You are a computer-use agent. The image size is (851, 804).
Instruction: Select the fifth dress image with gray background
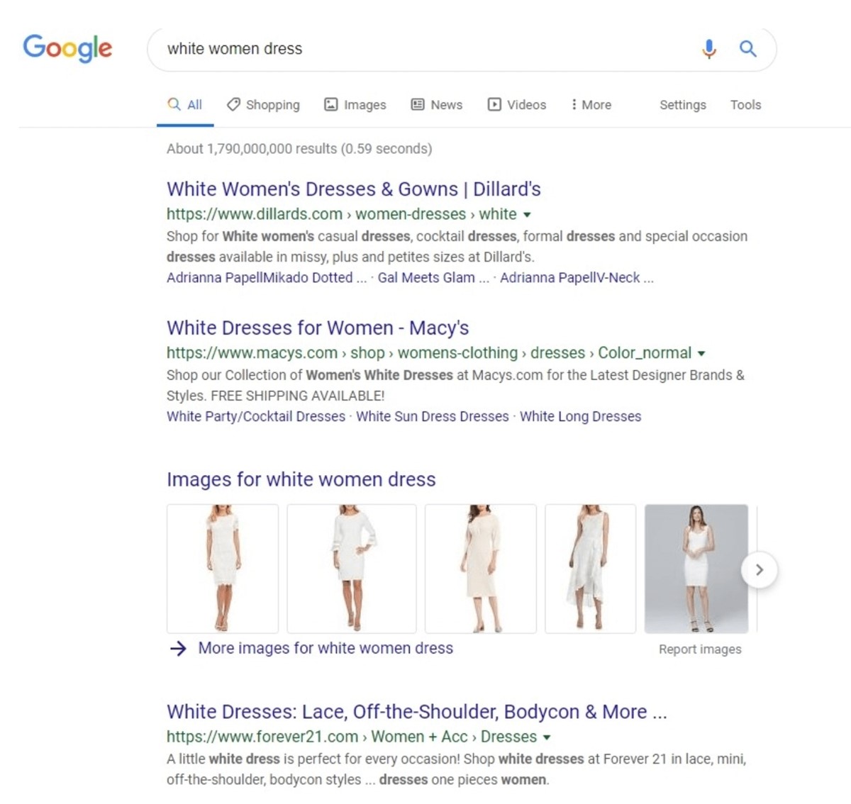tap(696, 569)
